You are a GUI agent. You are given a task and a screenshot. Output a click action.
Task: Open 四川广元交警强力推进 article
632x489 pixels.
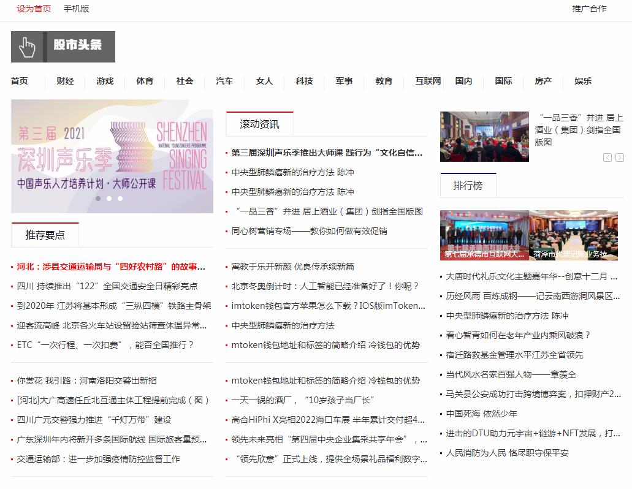point(94,420)
